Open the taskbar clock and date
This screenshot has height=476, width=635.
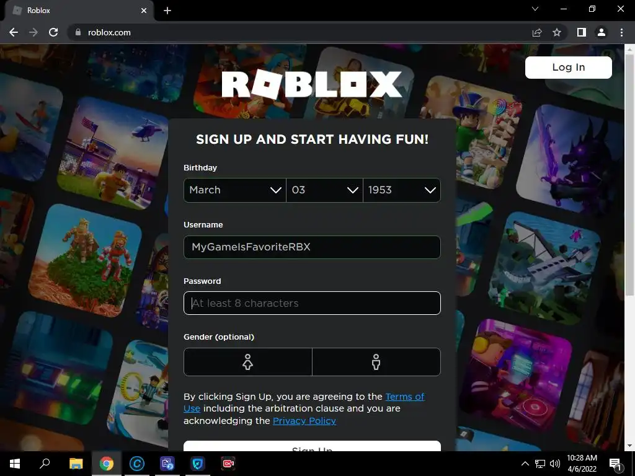tap(582, 464)
